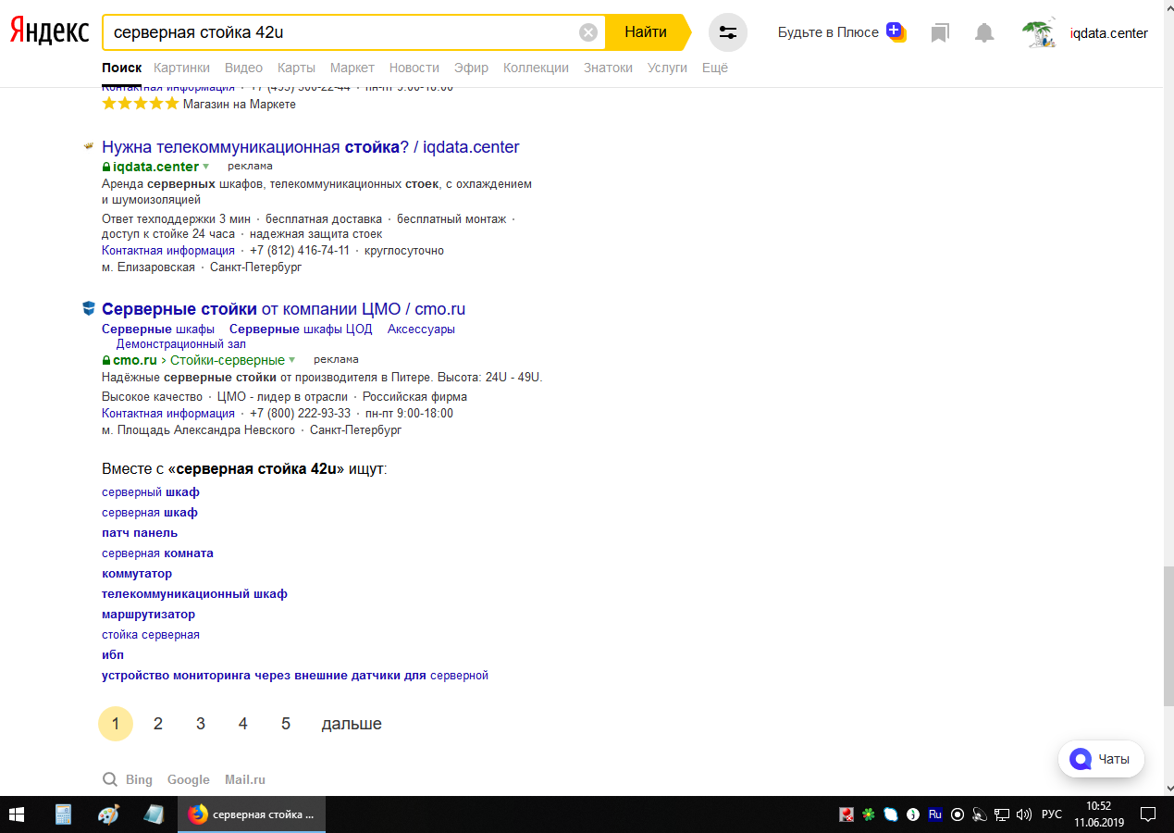Viewport: 1174px width, 833px height.
Task: Go to results page 2
Action: click(x=158, y=724)
